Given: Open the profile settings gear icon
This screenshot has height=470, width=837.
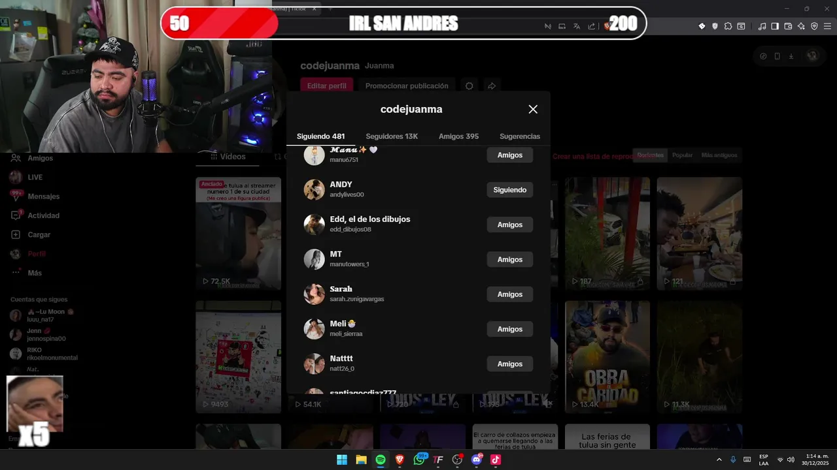Looking at the screenshot, I should (x=469, y=86).
